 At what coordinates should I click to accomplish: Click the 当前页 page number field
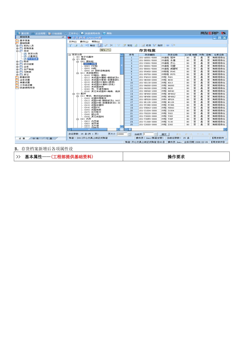148,134
